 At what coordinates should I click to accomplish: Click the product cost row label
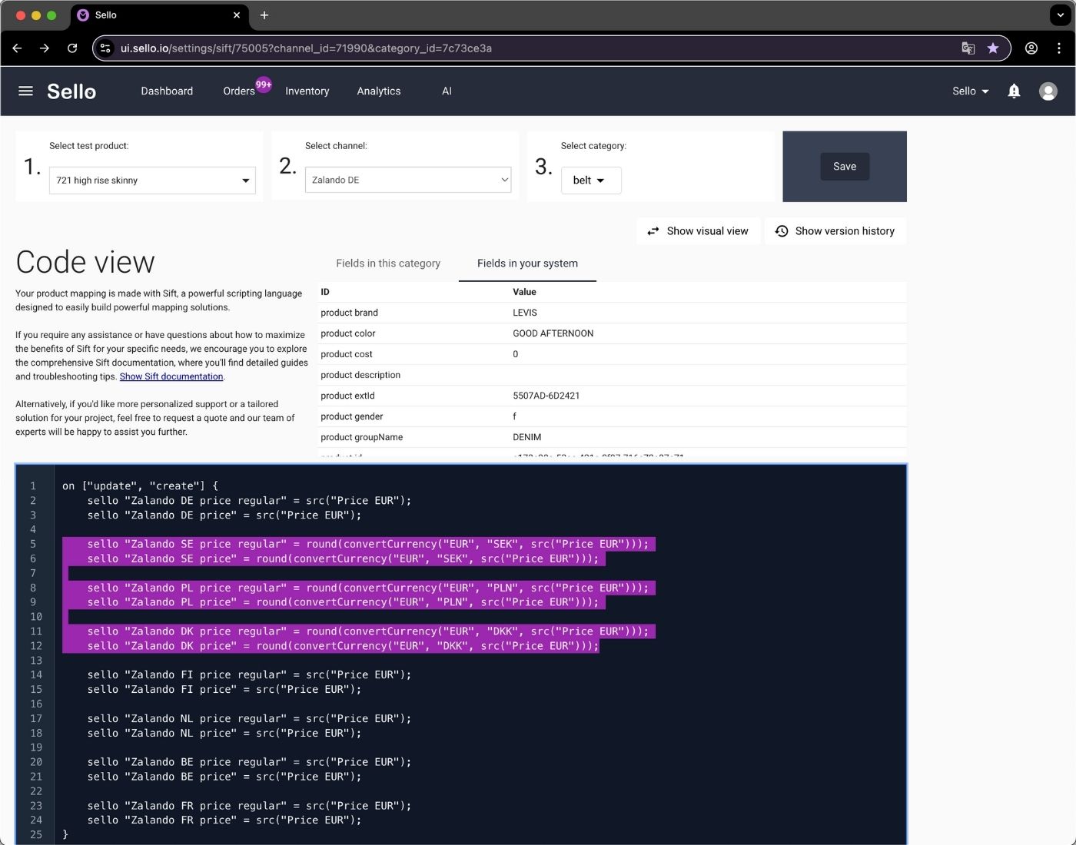click(347, 354)
